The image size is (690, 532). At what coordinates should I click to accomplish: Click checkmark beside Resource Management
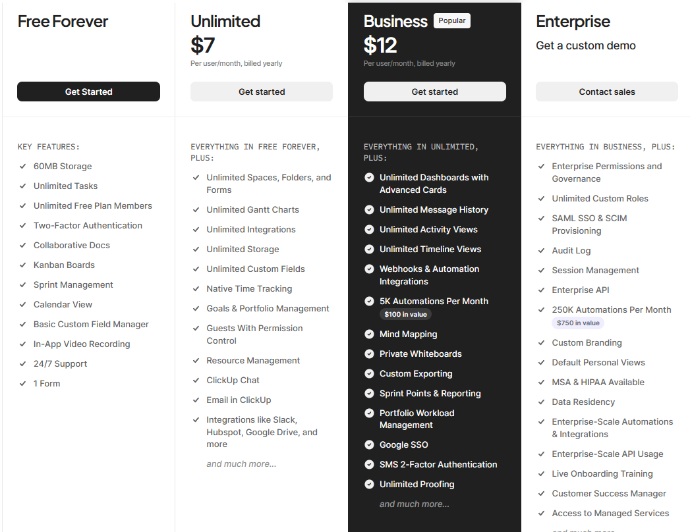(196, 361)
